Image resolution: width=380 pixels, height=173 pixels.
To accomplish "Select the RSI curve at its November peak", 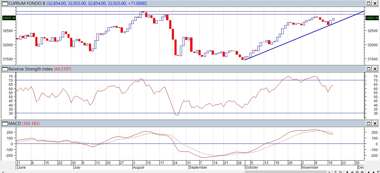I will (x=314, y=77).
